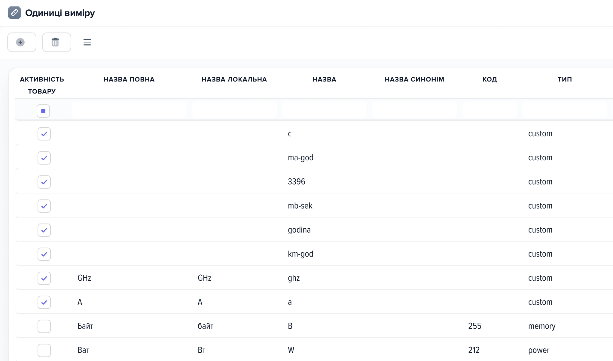Toggle activity checkbox for mb-sek row

click(44, 206)
